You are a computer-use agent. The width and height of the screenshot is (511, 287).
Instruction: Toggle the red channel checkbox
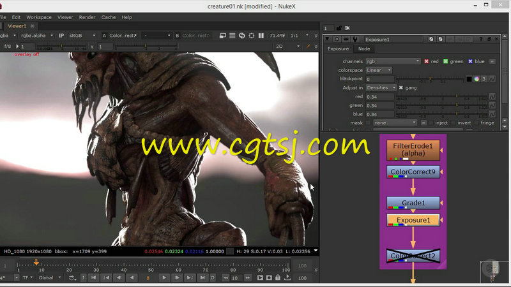pos(426,61)
